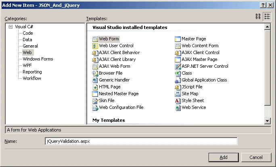Switch to small icons list view
This screenshot has width=276, height=167.
pyautogui.click(x=267, y=17)
